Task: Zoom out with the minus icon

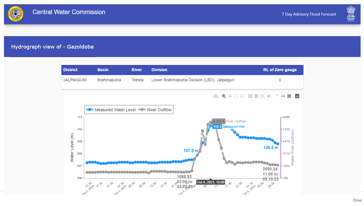Action: 256,96
